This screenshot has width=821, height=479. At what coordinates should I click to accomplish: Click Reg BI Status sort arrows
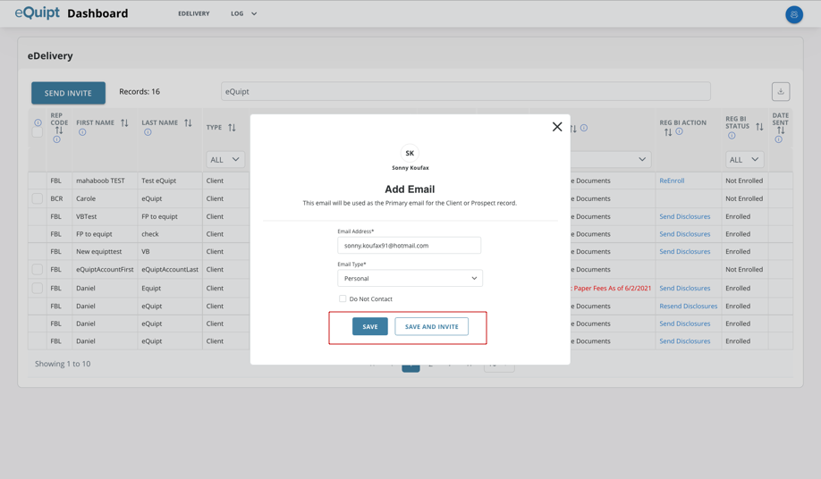759,126
